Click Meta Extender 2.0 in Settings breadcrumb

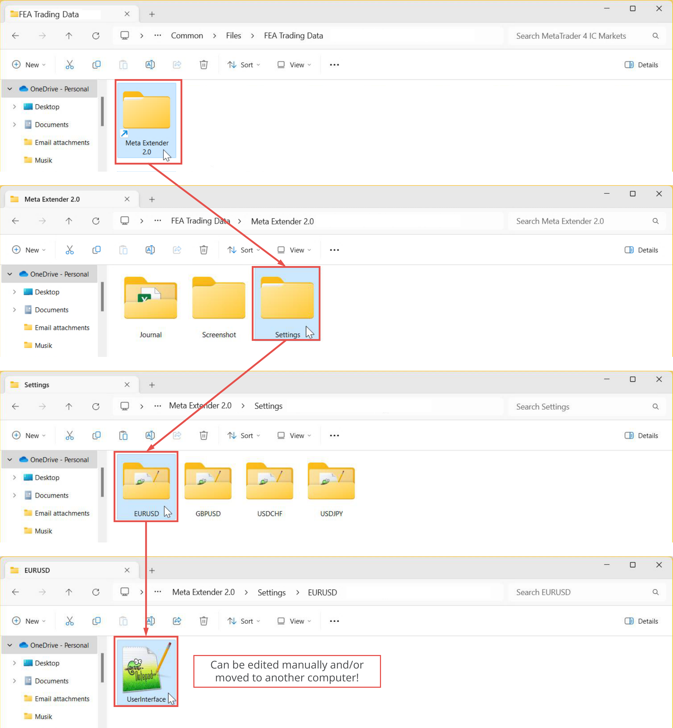coord(200,406)
